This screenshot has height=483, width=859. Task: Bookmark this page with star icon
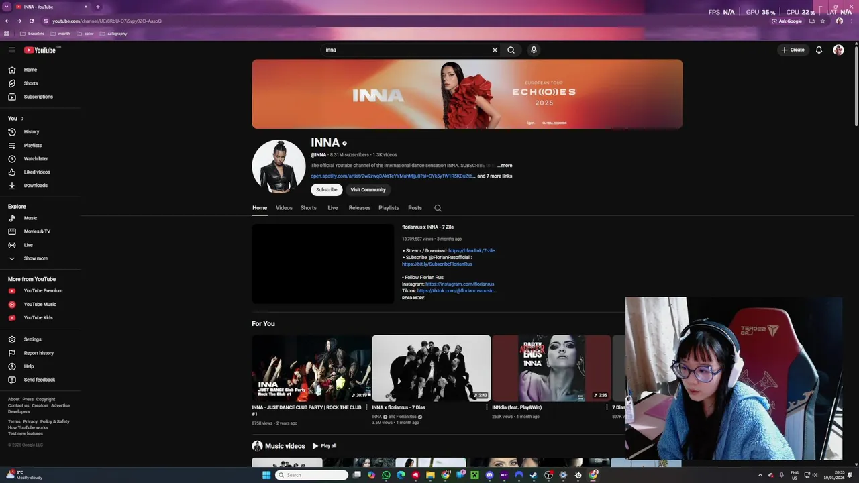click(x=823, y=21)
